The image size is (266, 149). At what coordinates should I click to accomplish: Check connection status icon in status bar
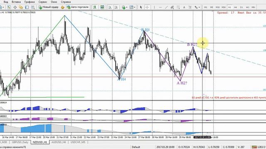click(x=254, y=147)
